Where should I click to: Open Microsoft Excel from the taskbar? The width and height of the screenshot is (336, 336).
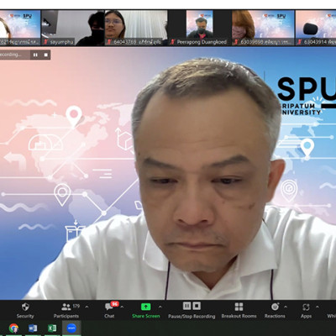click(52, 328)
